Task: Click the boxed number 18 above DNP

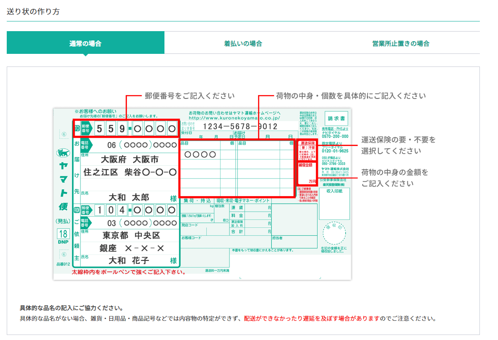Action: pyautogui.click(x=63, y=234)
